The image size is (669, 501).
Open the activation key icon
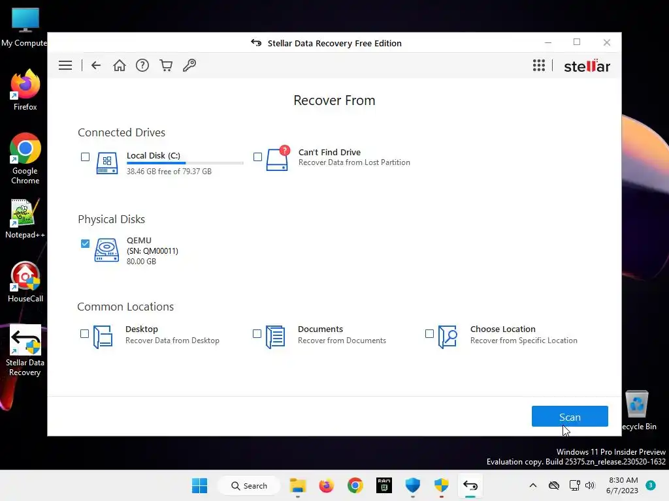tap(189, 65)
